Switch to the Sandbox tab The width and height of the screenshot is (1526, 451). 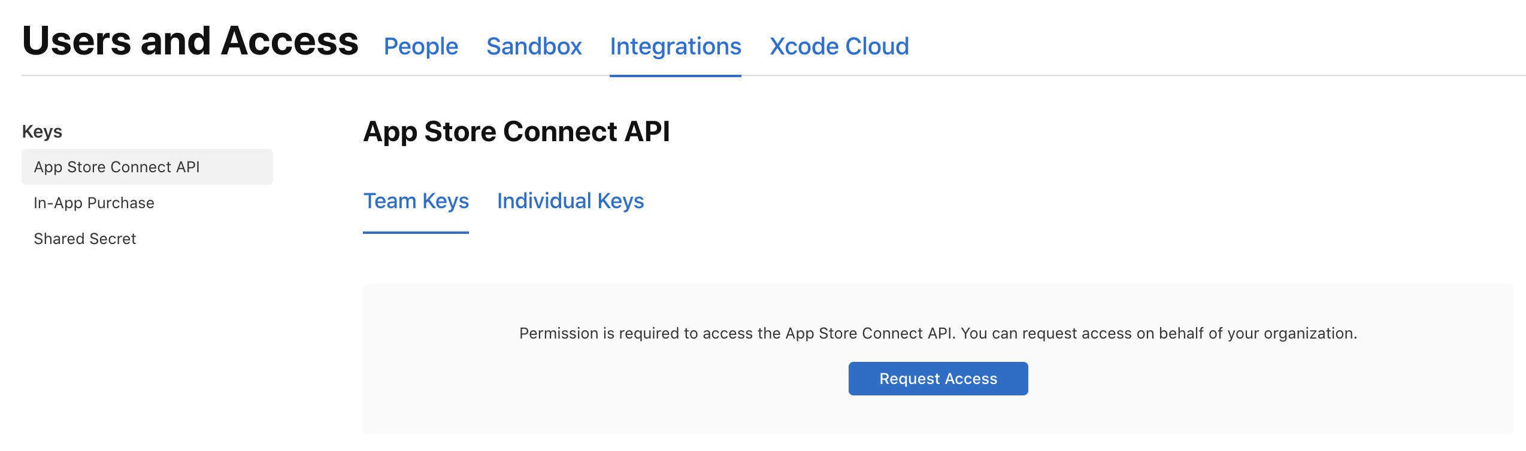(534, 47)
